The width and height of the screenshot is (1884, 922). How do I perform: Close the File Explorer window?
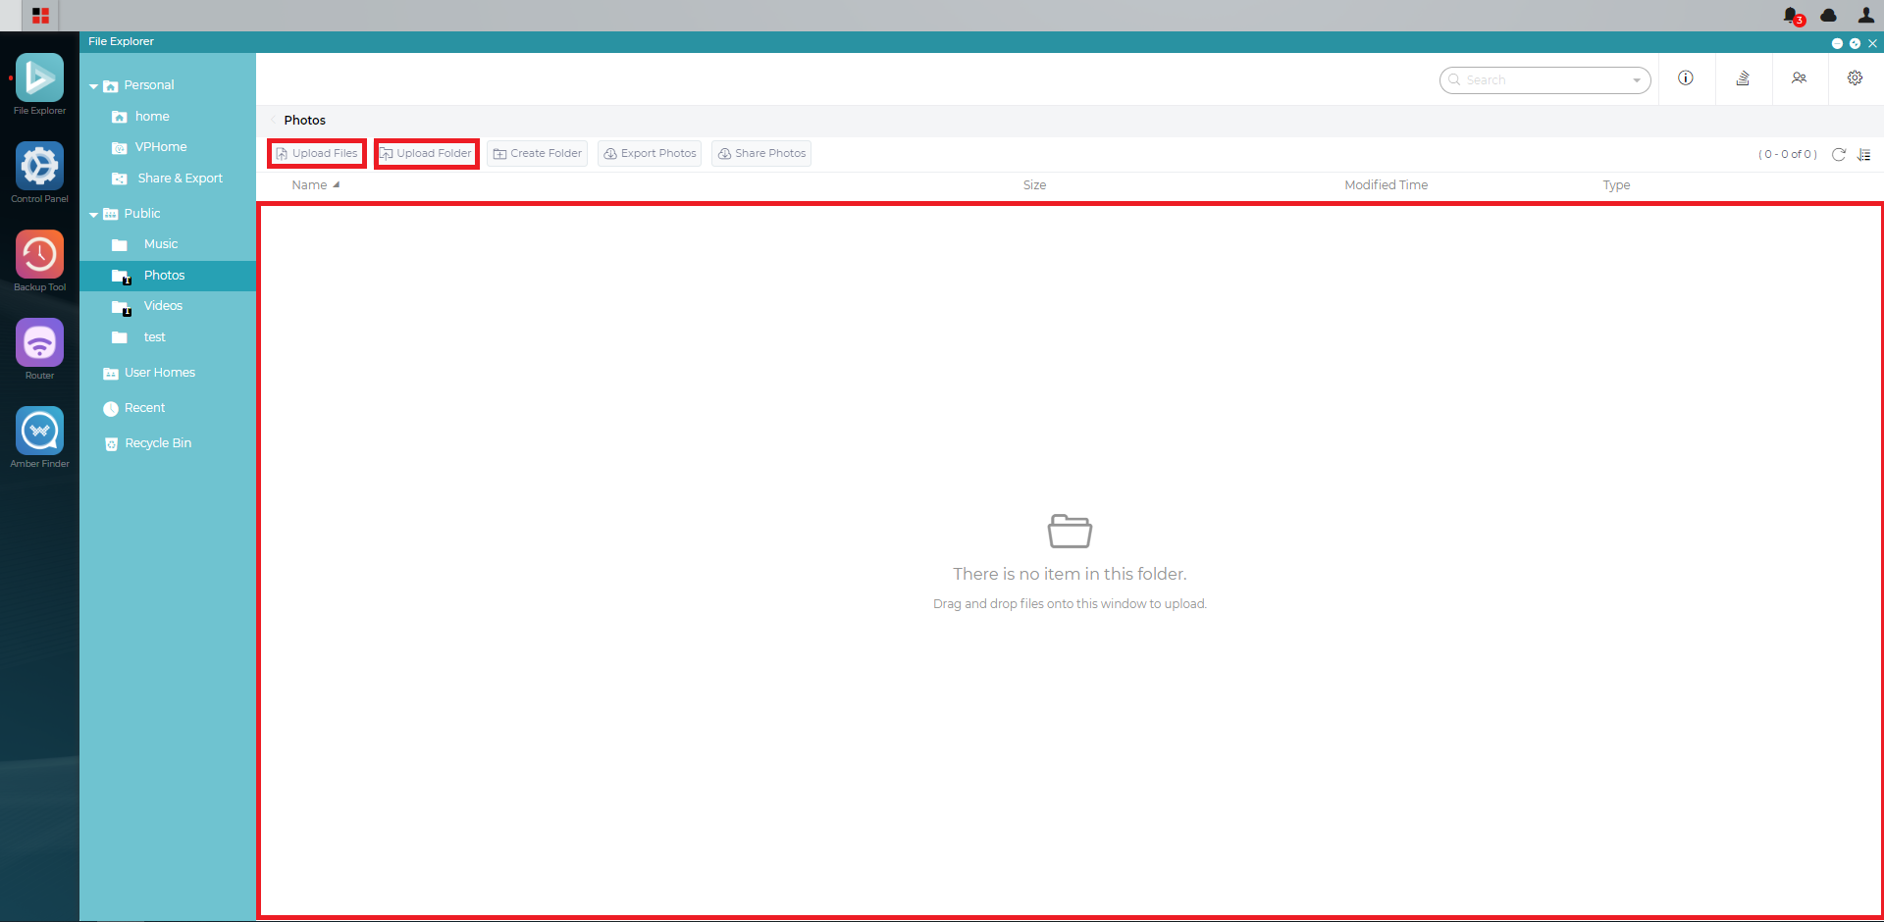[1873, 43]
